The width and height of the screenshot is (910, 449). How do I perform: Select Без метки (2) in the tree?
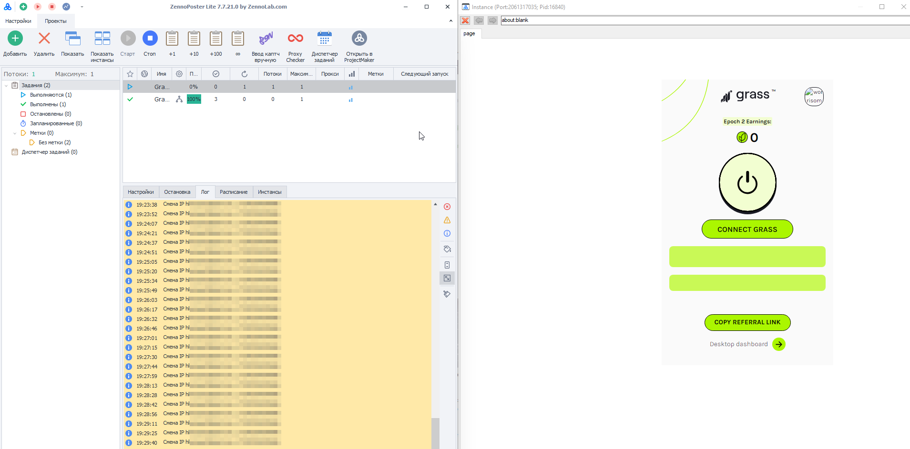tap(54, 142)
